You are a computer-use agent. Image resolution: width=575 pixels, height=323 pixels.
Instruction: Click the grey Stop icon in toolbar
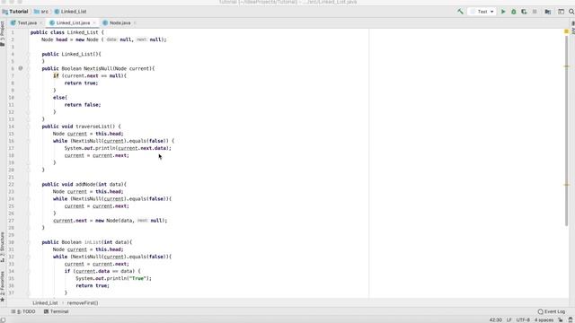tap(535, 12)
